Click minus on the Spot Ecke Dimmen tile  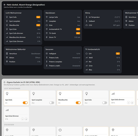pos(22,119)
